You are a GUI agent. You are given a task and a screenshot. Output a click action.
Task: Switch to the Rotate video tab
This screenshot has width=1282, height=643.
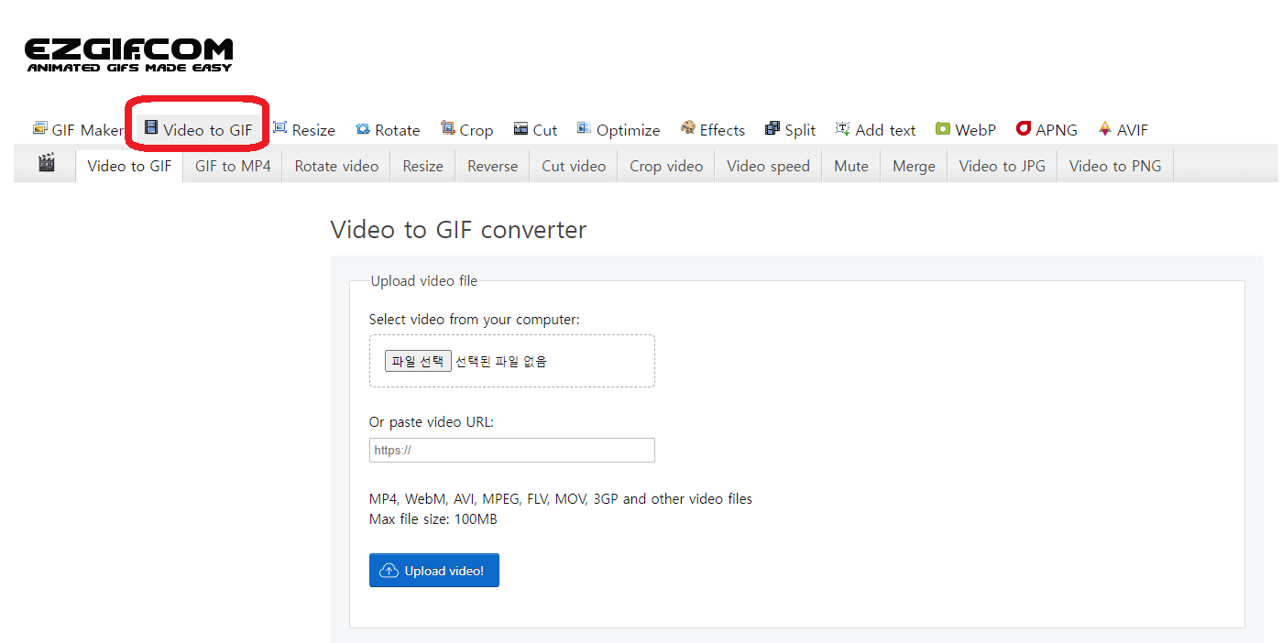click(336, 166)
